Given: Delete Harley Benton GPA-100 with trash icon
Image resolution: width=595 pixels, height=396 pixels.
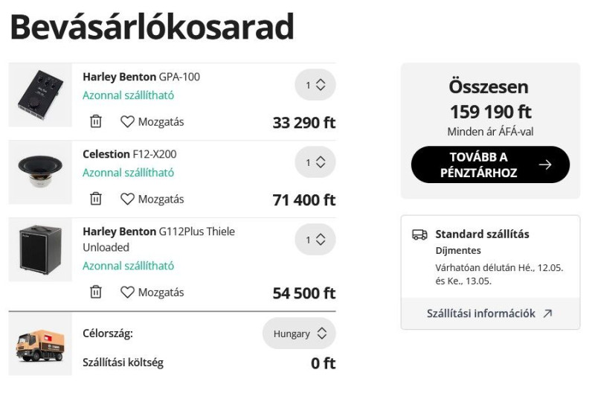Looking at the screenshot, I should 96,121.
